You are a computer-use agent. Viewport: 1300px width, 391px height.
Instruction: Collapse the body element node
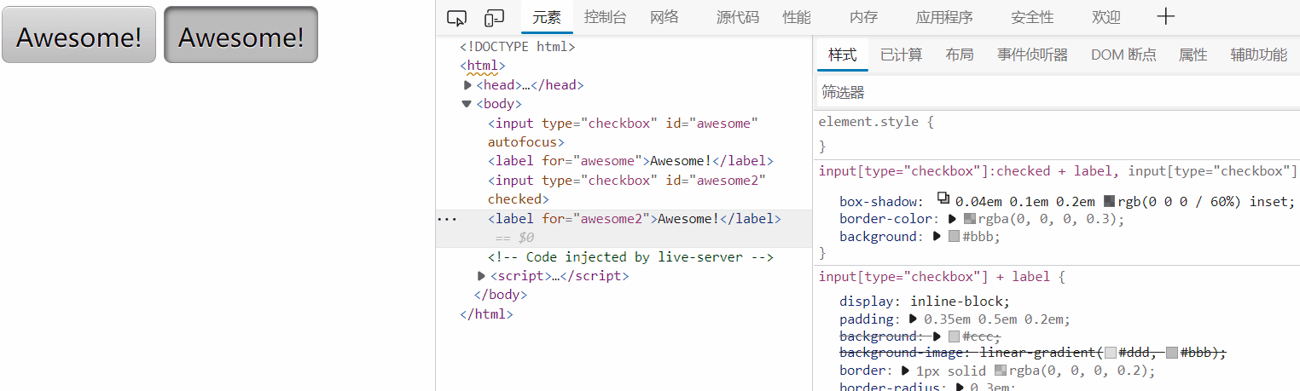click(x=467, y=104)
